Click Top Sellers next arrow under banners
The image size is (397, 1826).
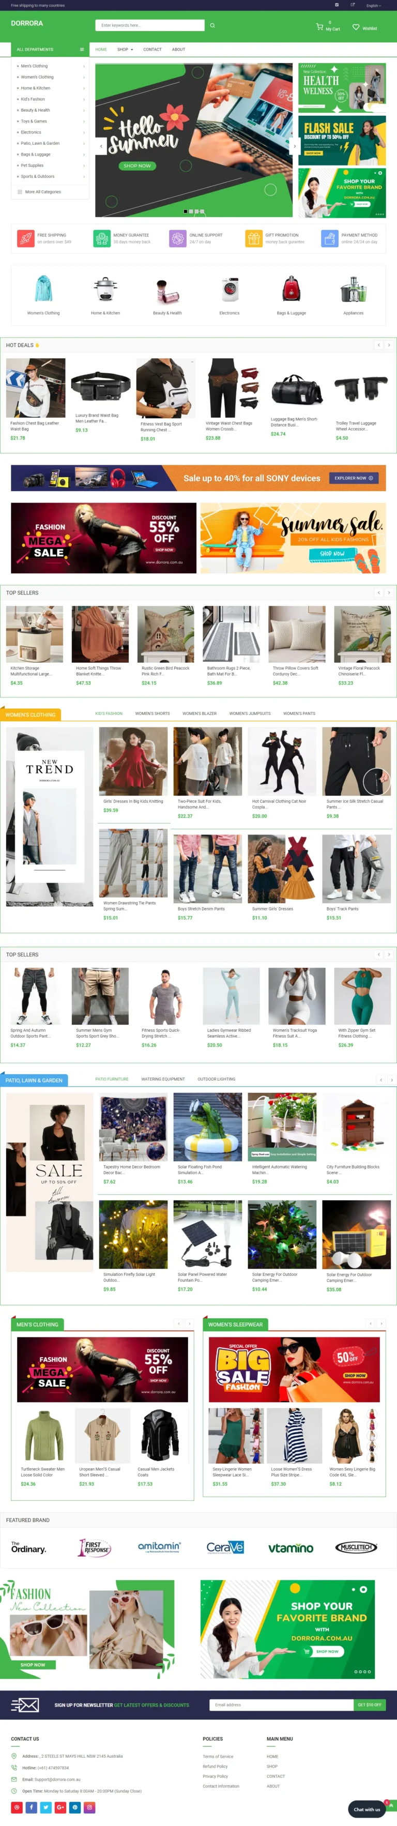pos(389,592)
